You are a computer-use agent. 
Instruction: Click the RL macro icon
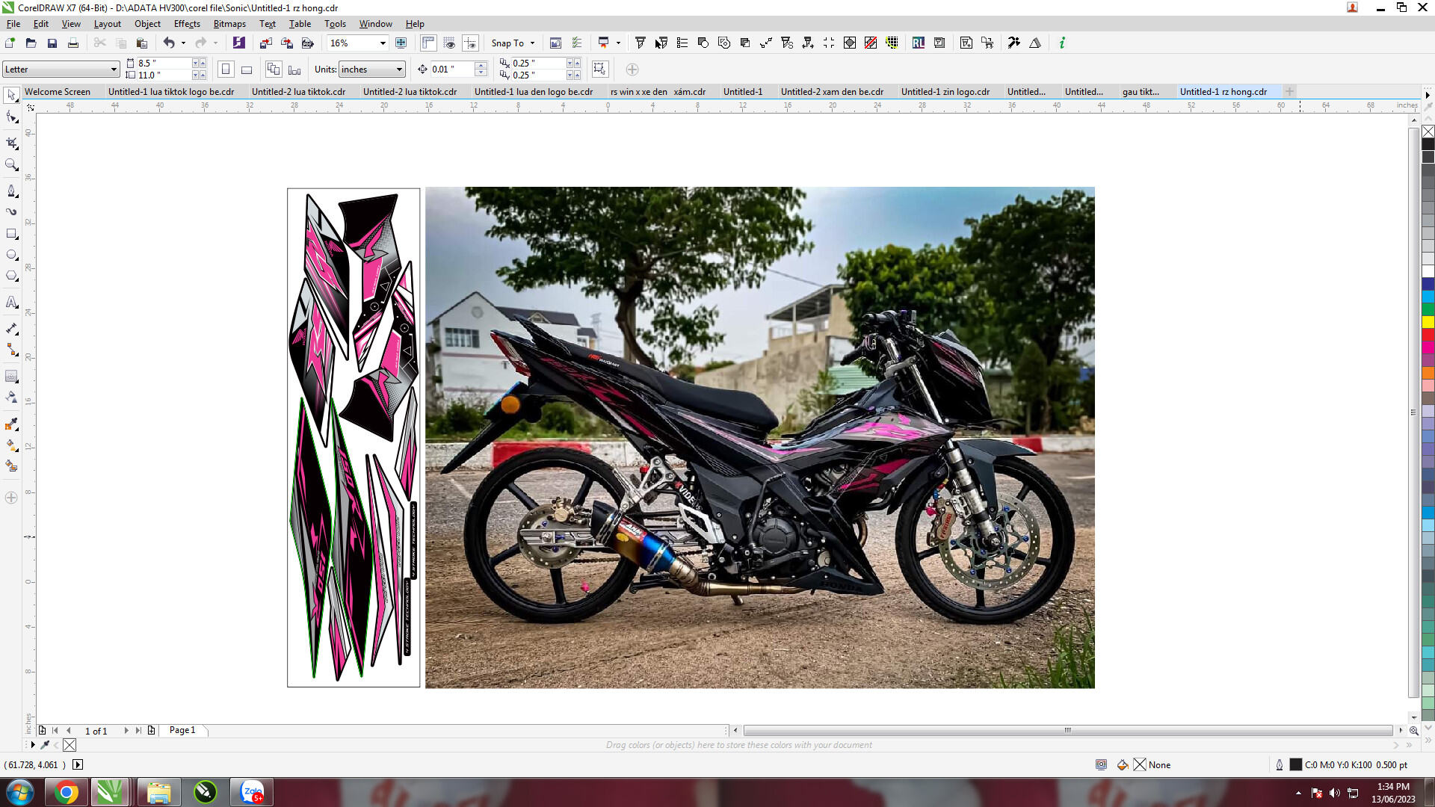(x=919, y=43)
